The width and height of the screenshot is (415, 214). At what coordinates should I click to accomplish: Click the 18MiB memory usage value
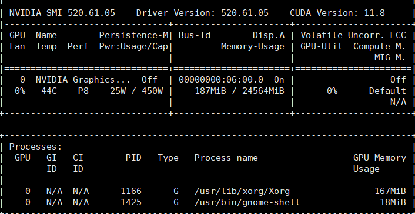point(393,202)
